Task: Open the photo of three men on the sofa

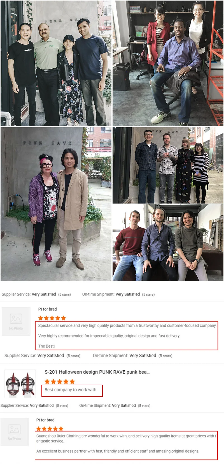Action: coord(168,243)
